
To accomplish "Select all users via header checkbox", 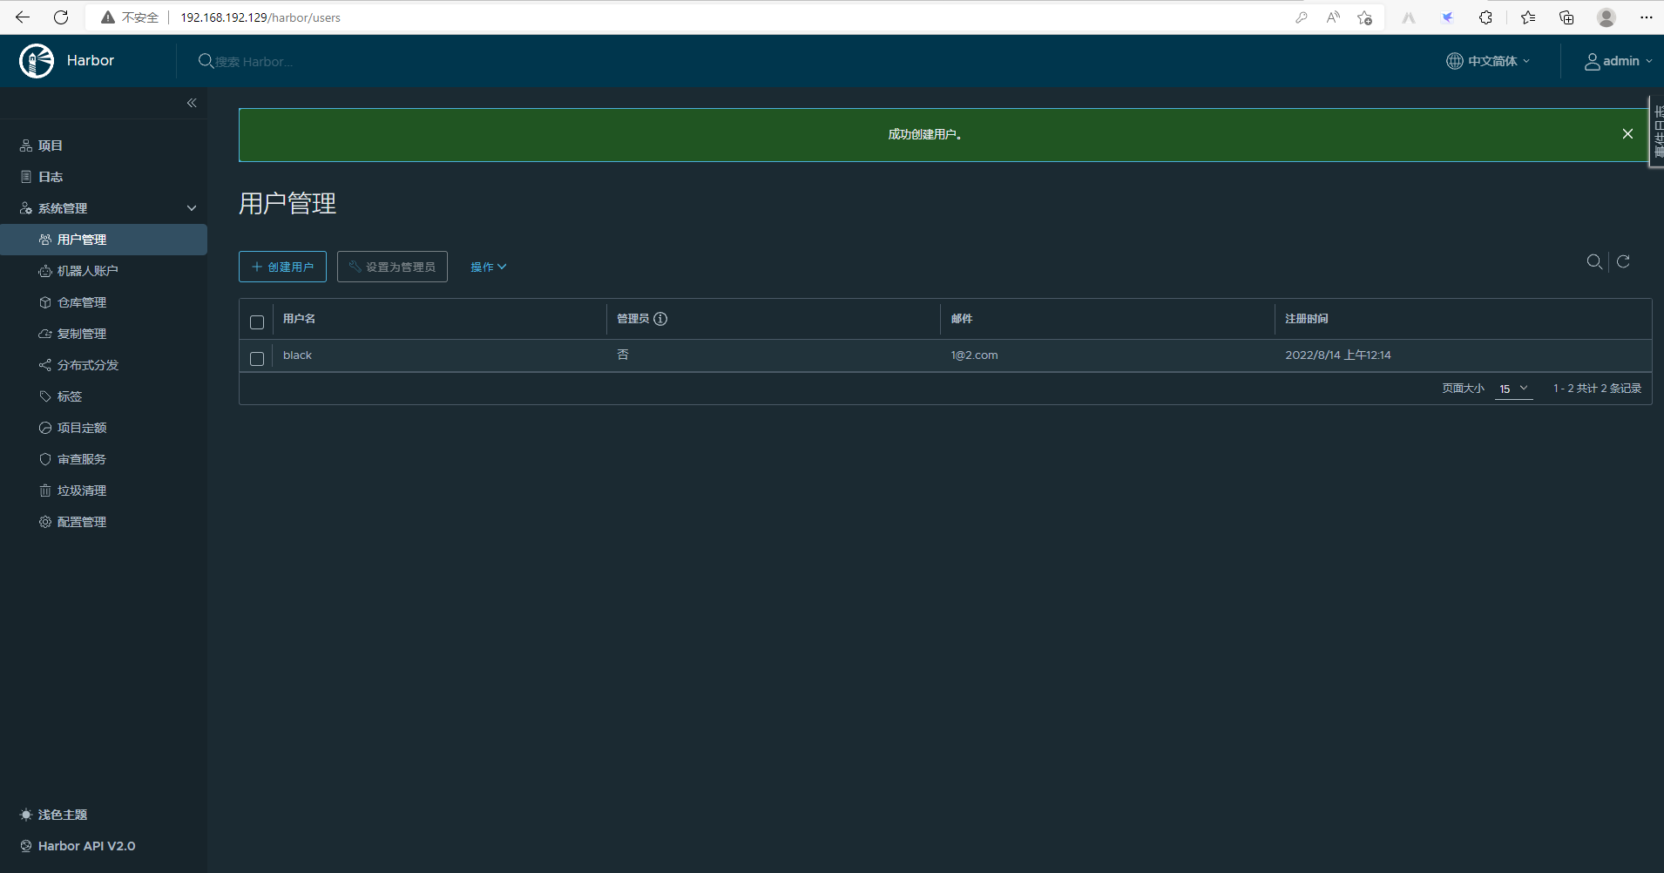I will [256, 321].
